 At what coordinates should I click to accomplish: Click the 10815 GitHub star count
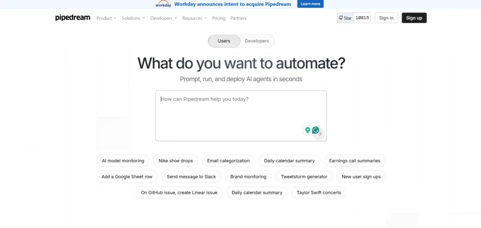362,18
